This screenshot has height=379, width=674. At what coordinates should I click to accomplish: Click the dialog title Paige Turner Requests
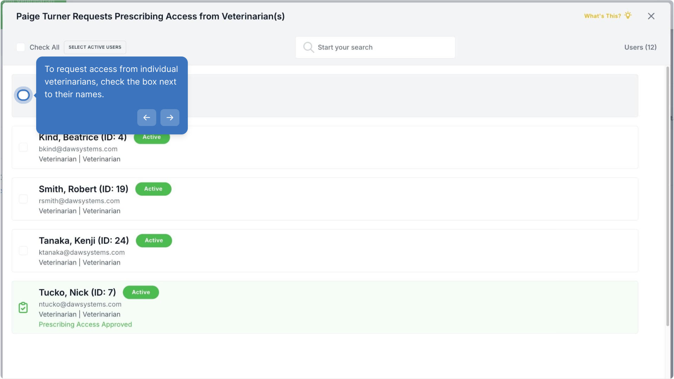(150, 16)
